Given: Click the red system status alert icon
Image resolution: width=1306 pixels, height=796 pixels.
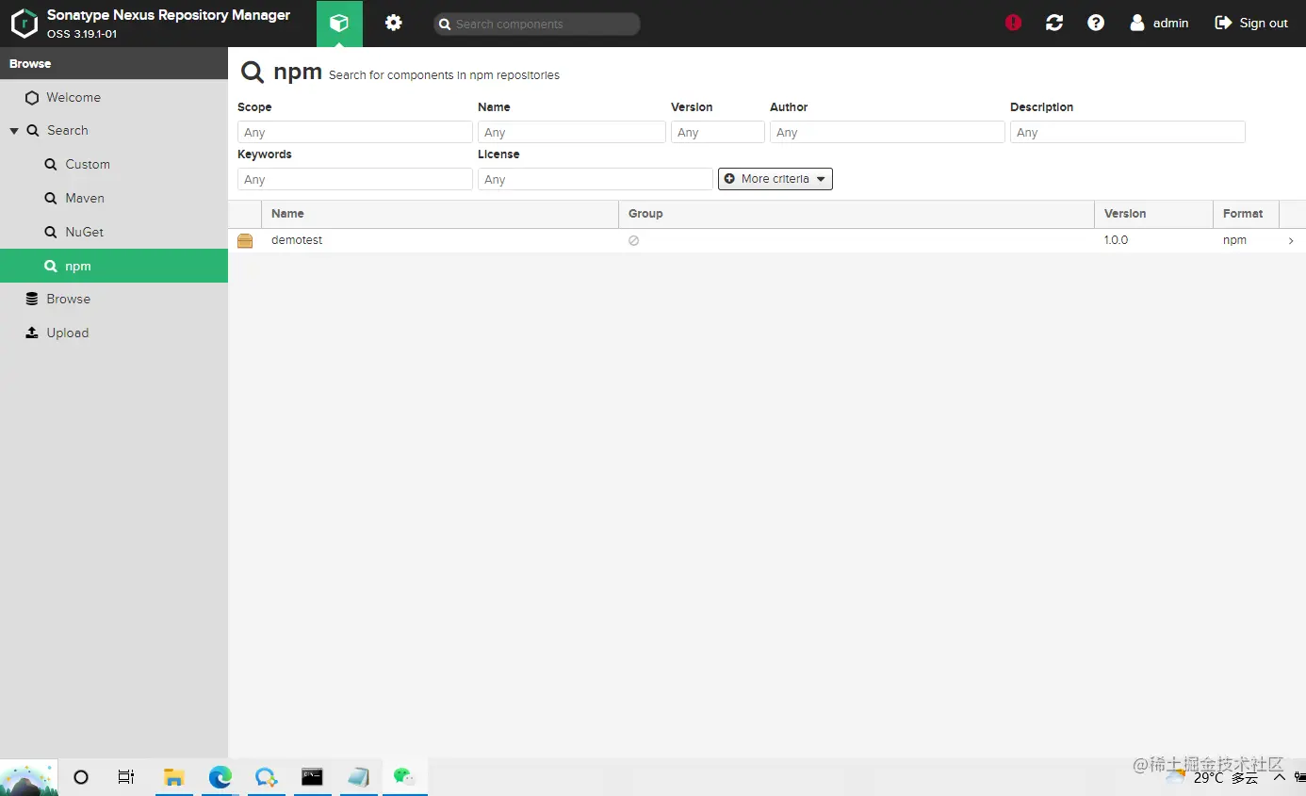Looking at the screenshot, I should pos(1013,23).
